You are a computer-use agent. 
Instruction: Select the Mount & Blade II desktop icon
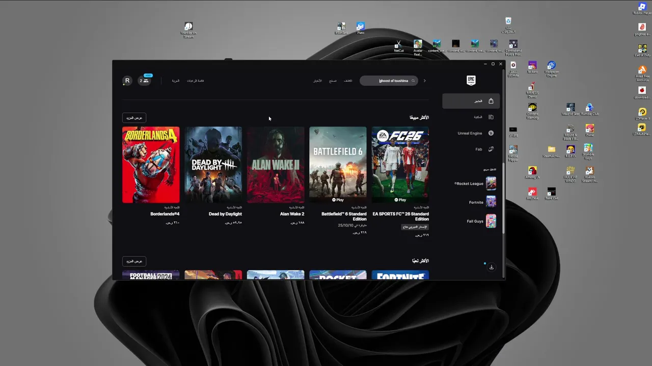(x=570, y=133)
